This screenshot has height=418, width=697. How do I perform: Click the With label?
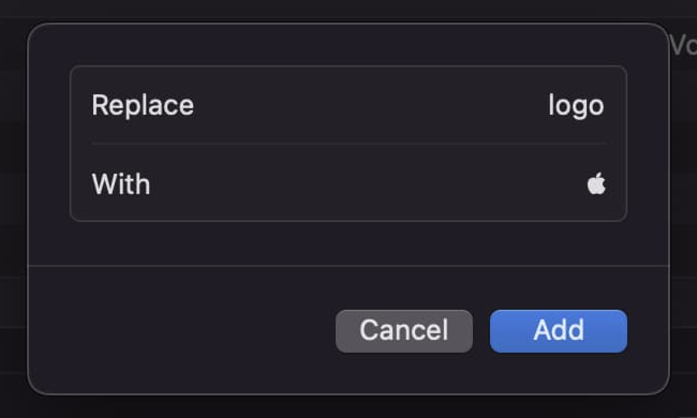pos(121,184)
